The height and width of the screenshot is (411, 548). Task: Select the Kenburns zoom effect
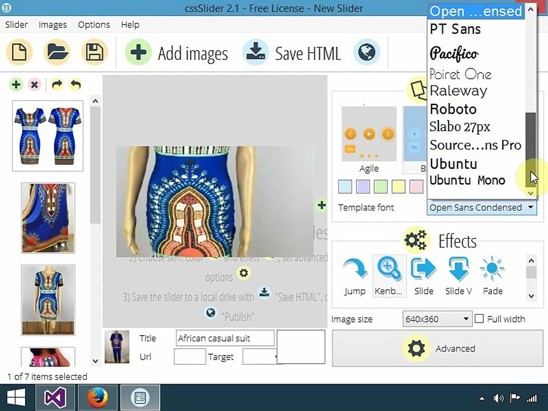389,276
